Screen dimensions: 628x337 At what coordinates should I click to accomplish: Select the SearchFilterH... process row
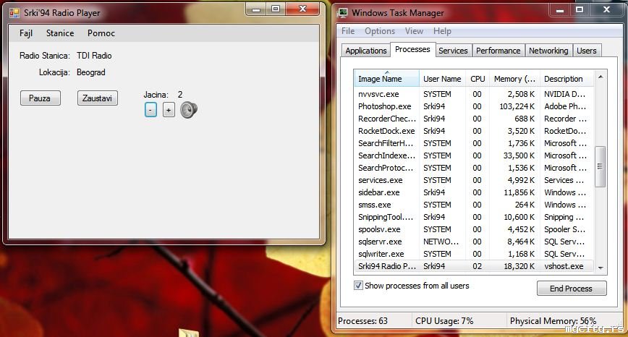[x=474, y=143]
